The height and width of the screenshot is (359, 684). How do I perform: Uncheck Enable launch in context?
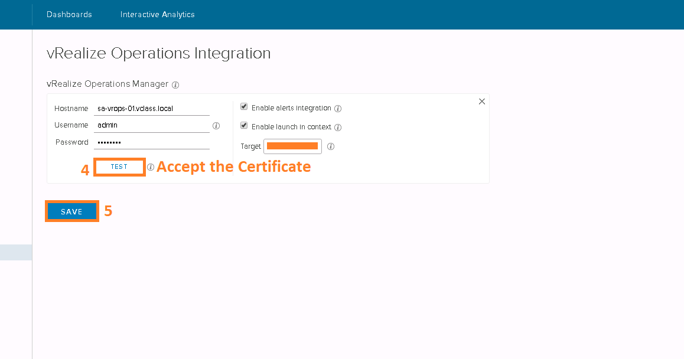click(x=244, y=126)
